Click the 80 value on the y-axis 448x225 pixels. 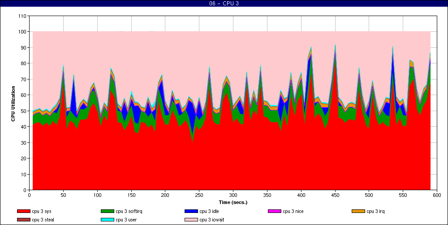coord(24,63)
